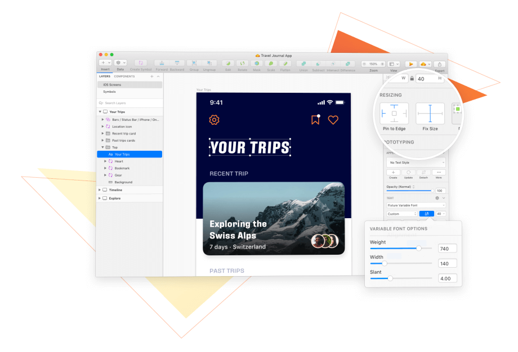The image size is (518, 352).
Task: Click the Rotate toolbar icon
Action: click(243, 64)
